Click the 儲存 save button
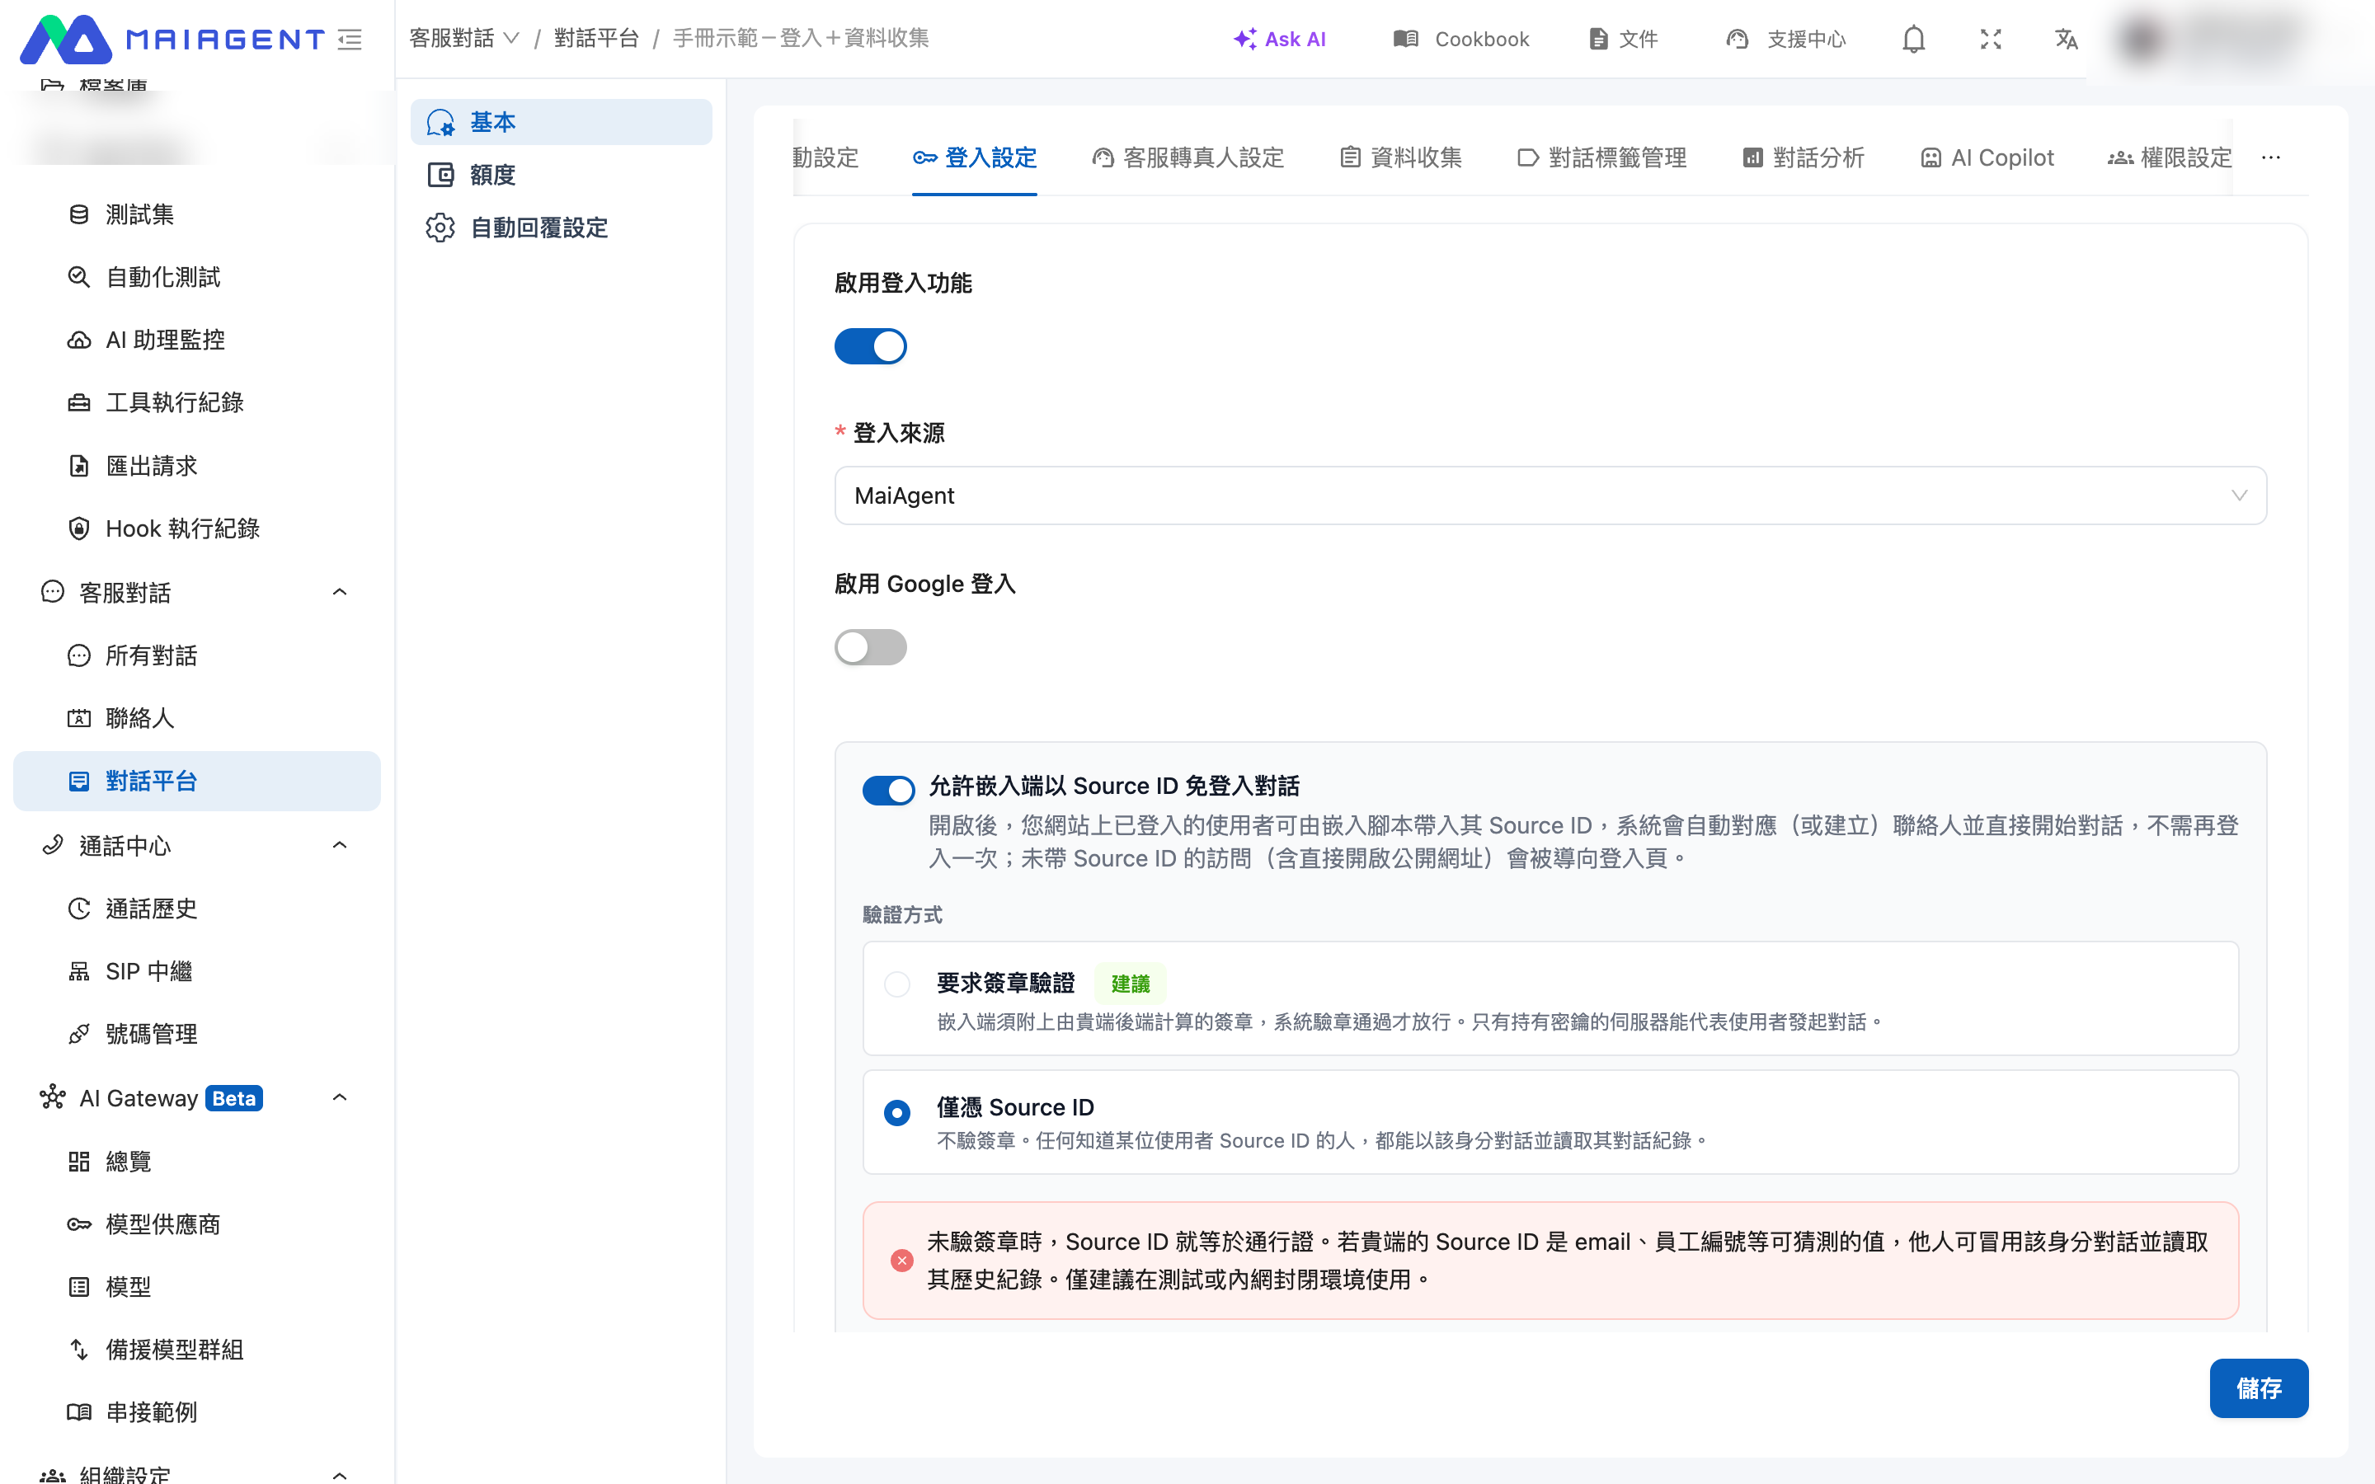The height and width of the screenshot is (1484, 2375). point(2260,1388)
